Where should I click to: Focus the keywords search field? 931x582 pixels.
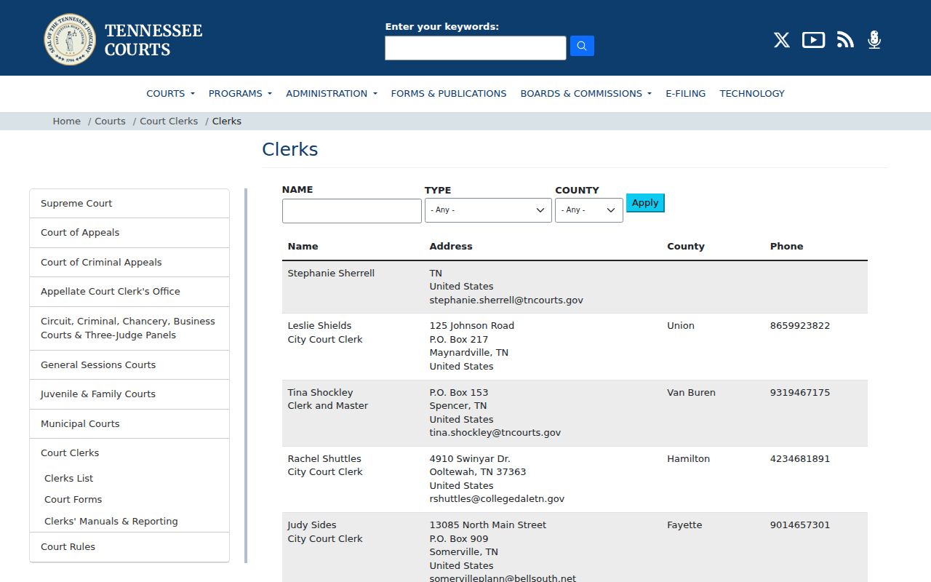[x=476, y=48]
